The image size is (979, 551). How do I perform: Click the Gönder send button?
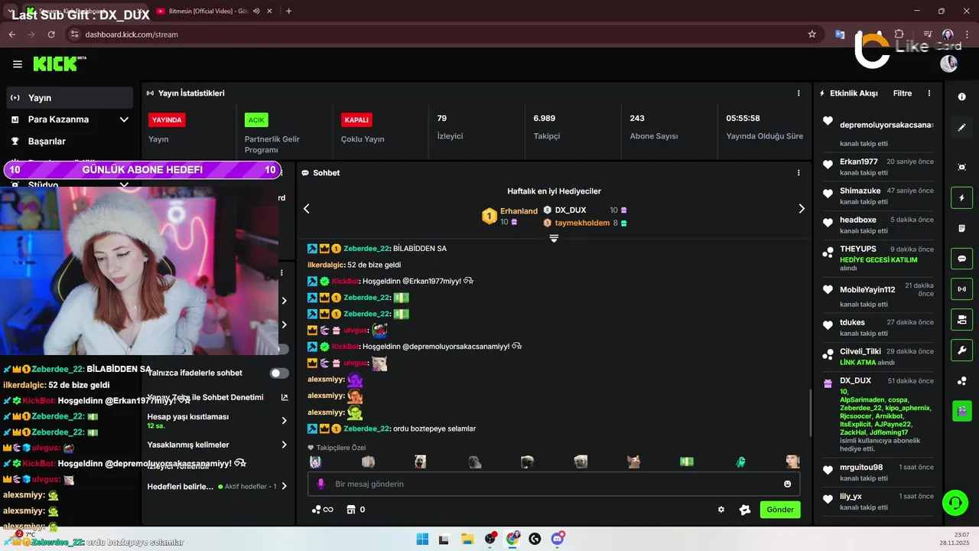(x=780, y=510)
